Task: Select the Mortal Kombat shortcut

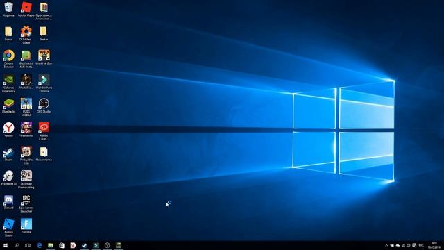Action: tap(26, 82)
